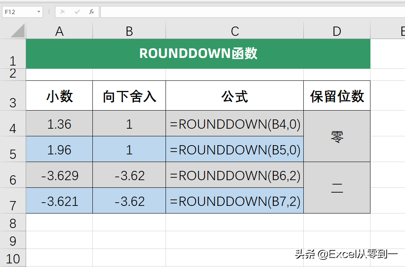
Task: Open the Name Box dropdown arrow
Action: [39, 12]
